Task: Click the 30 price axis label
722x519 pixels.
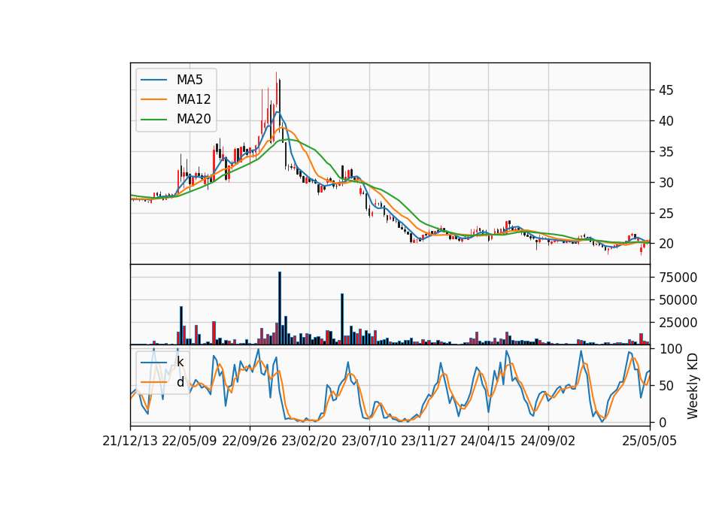Action: 666,183
